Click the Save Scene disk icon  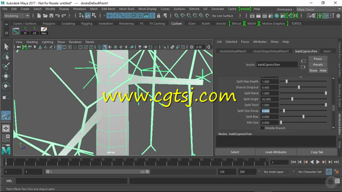click(x=51, y=16)
